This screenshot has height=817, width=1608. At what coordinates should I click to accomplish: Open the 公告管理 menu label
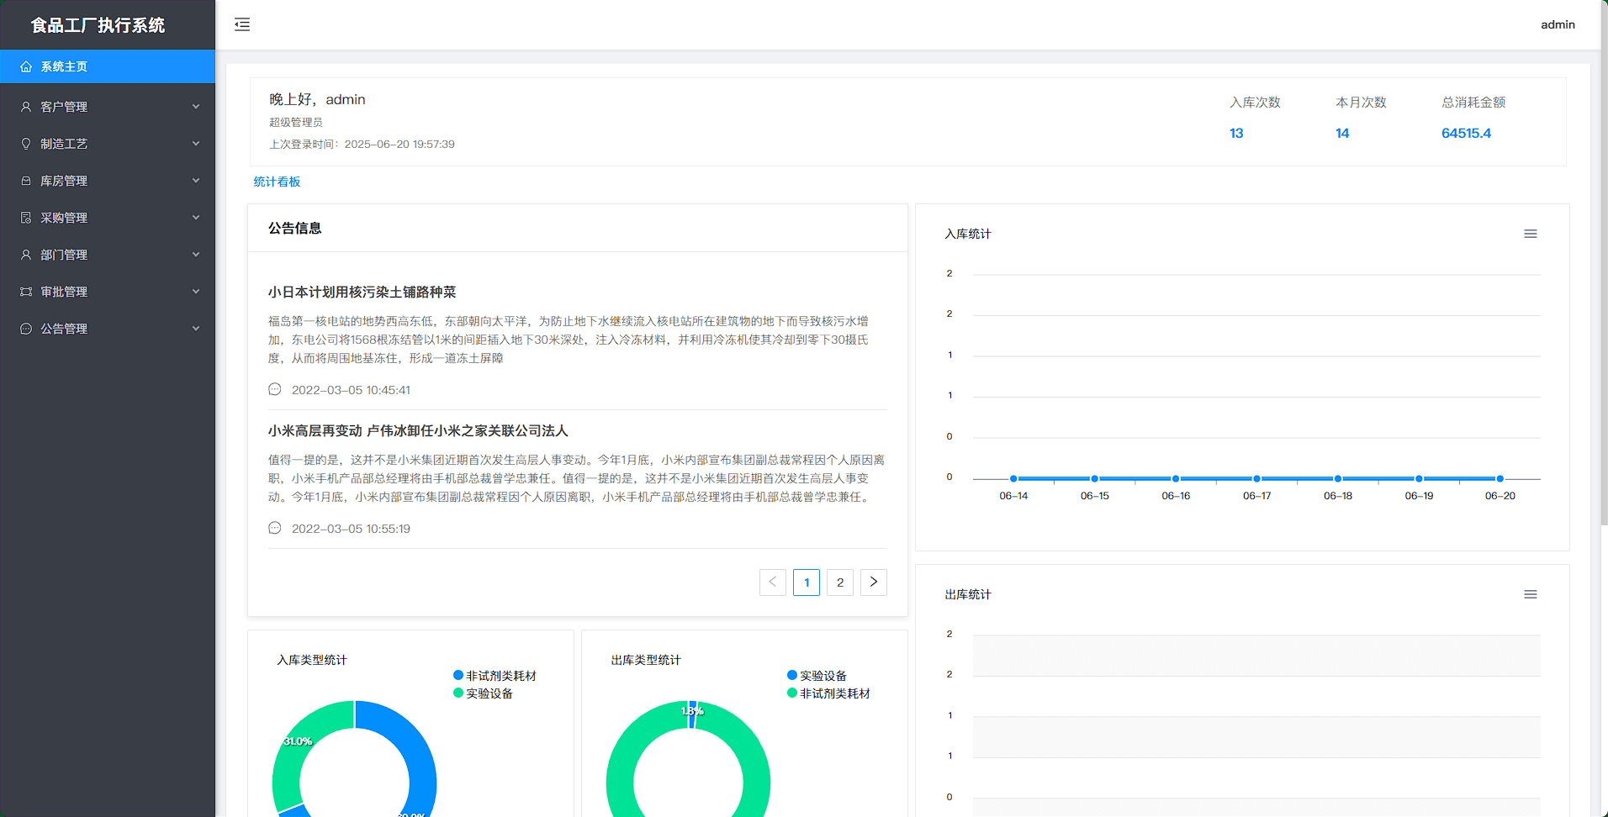(x=64, y=329)
